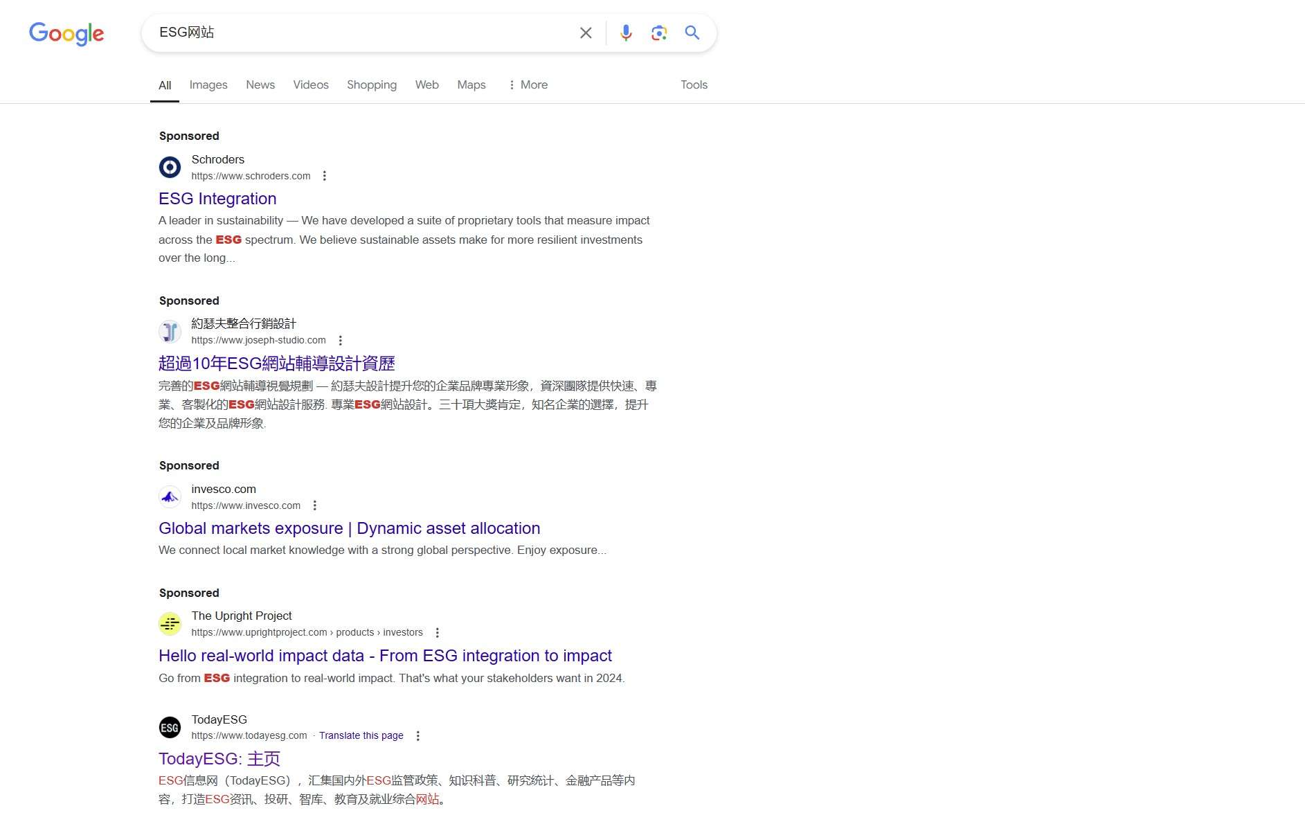Open 超過10年ESG網站輔導設計資歷 link
This screenshot has height=815, width=1305.
pos(277,364)
